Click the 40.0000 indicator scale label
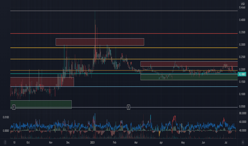The height and width of the screenshot is (146, 248). [242, 131]
